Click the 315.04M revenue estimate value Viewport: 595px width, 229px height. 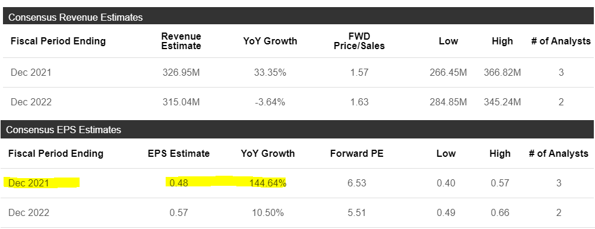pyautogui.click(x=181, y=102)
